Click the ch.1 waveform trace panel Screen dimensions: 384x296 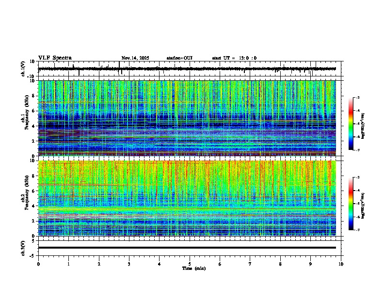pos(191,69)
